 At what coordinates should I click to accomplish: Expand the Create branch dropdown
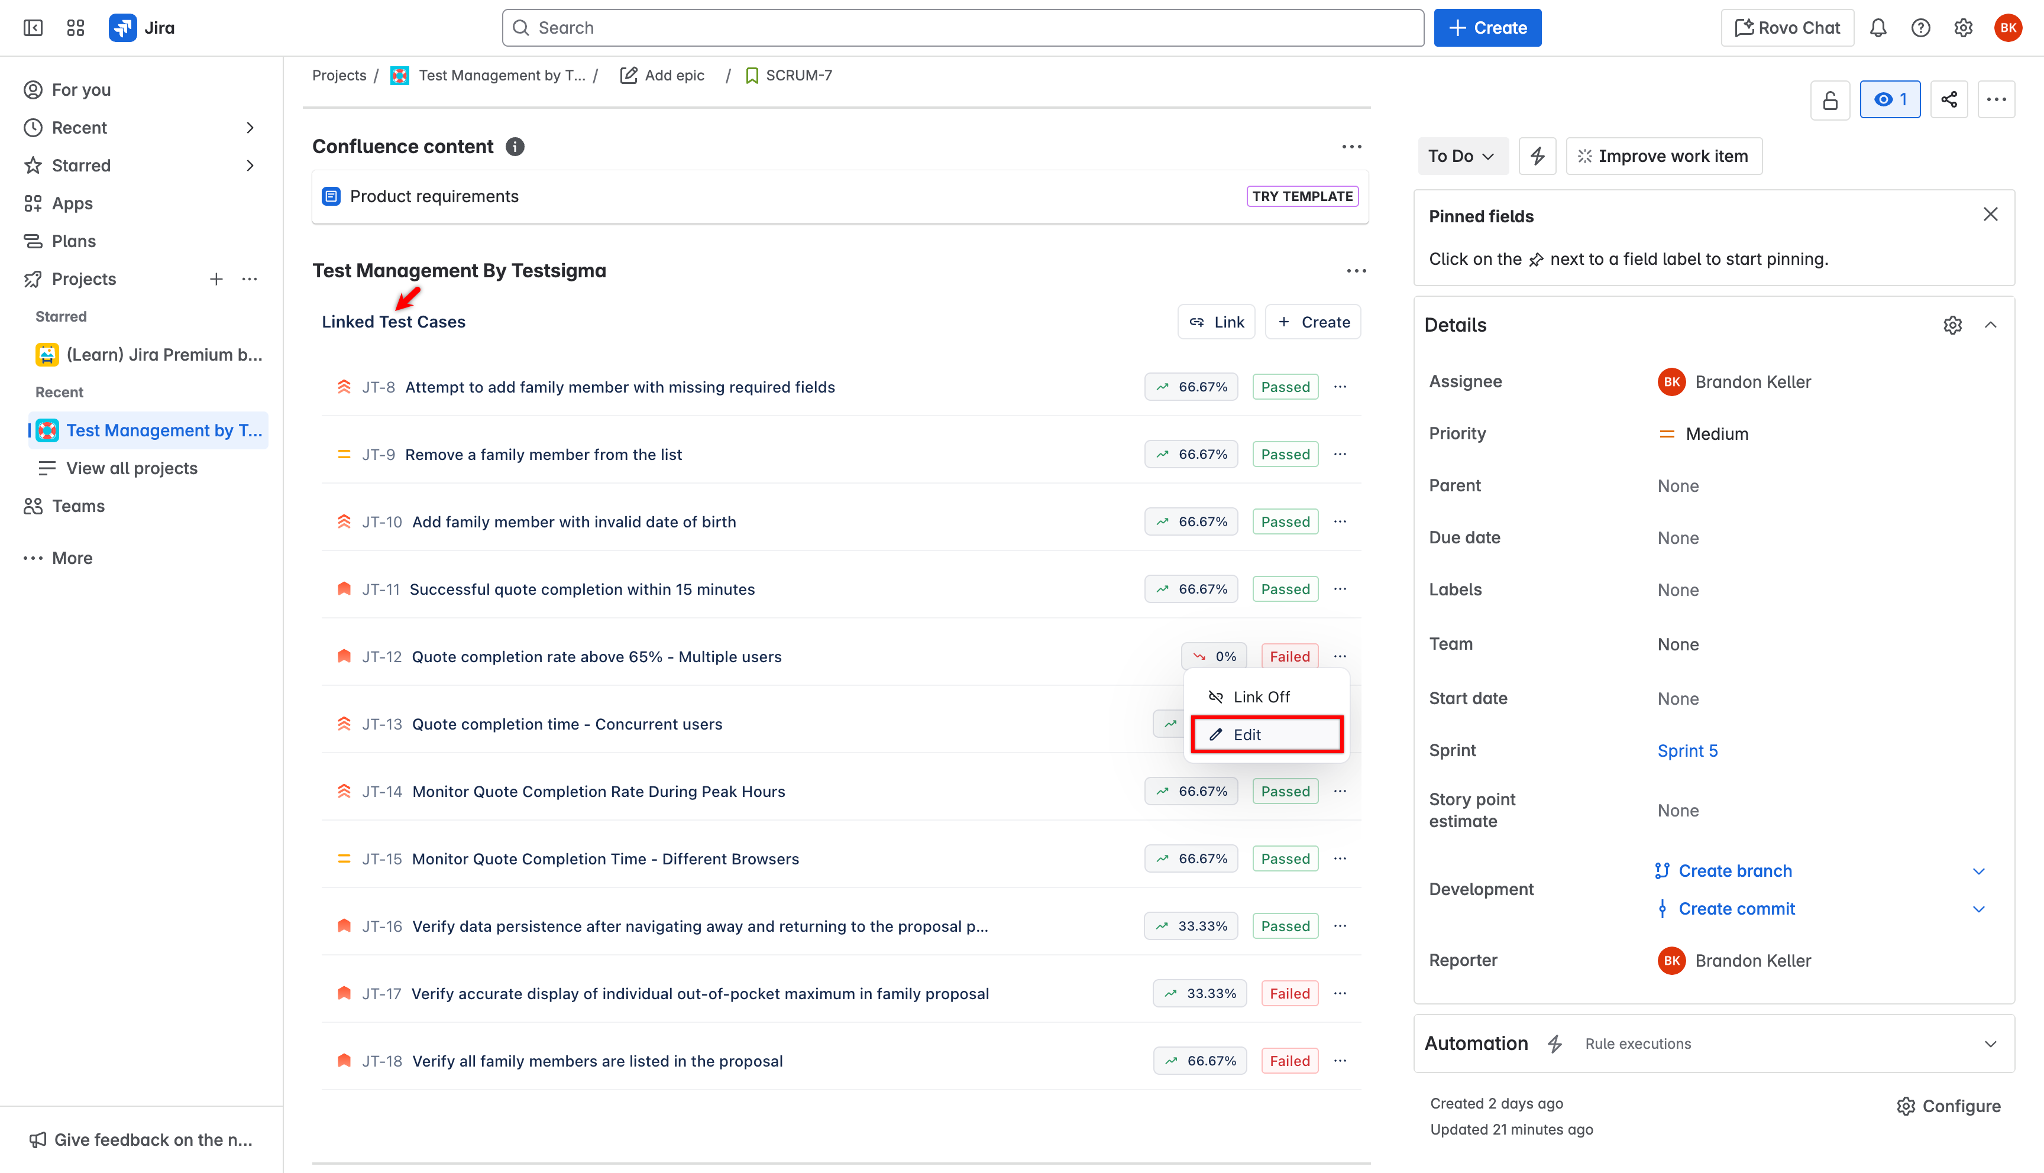[1978, 871]
